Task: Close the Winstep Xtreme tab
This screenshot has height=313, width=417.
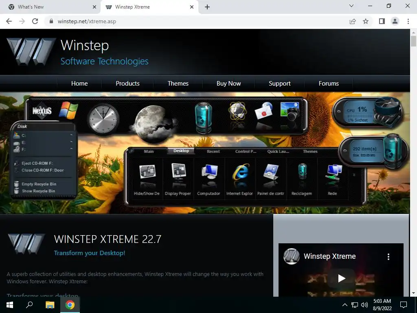Action: [x=192, y=7]
